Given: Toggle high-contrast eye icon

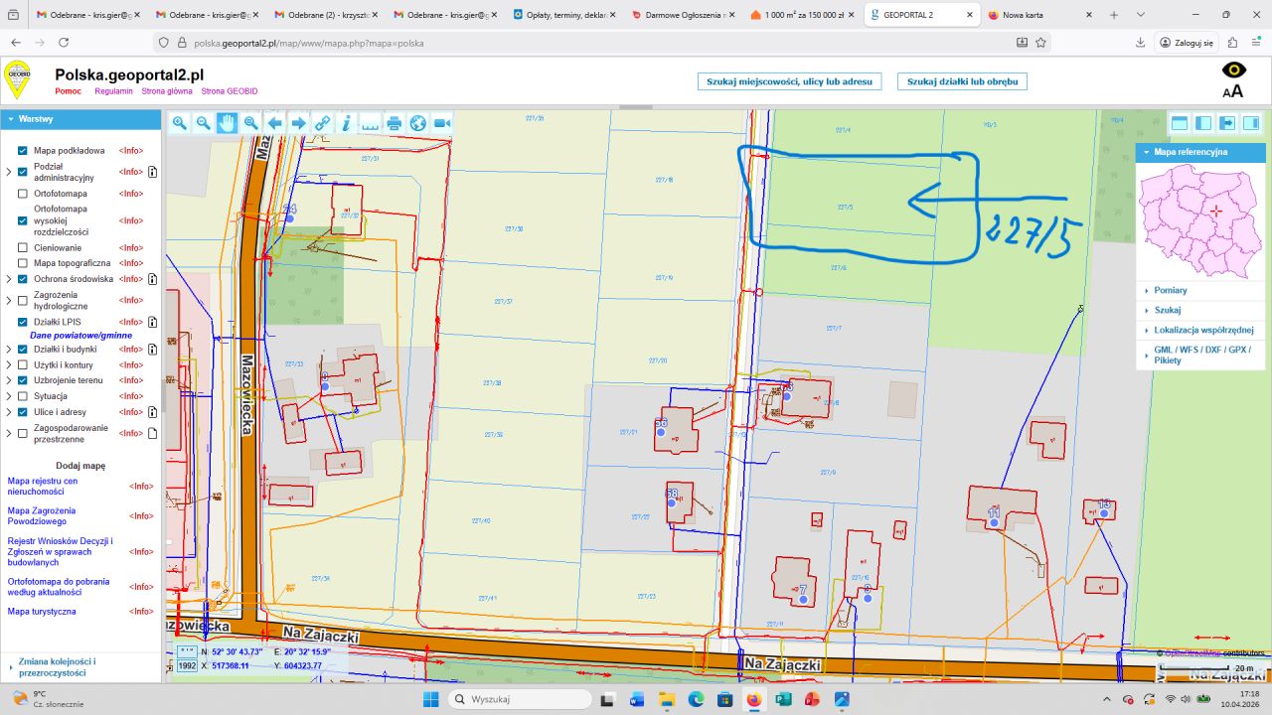Looking at the screenshot, I should click(1233, 70).
